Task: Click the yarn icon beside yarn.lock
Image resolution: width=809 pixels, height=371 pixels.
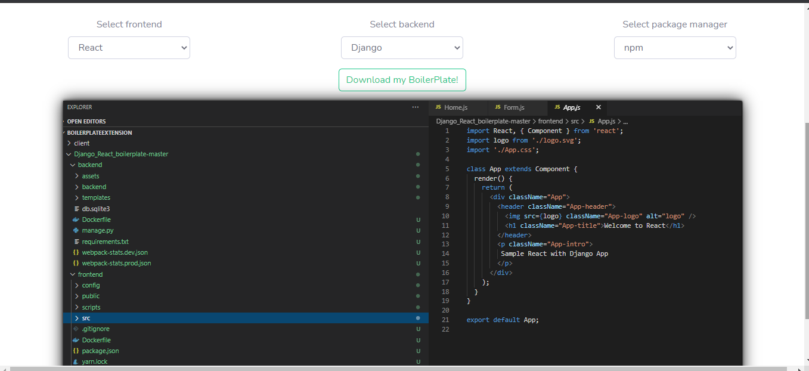Action: tap(76, 361)
